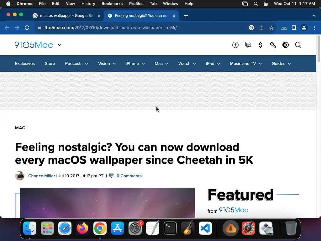321x241 pixels.
Task: Expand the 9to5Mac logo site dropdown
Action: coord(60,45)
